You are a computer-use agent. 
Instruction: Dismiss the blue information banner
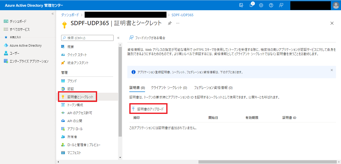coord(332,70)
